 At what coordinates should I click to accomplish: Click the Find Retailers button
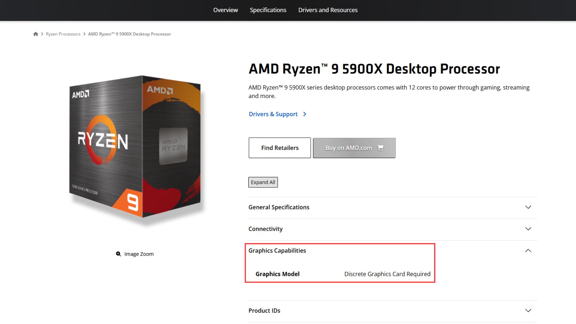click(x=280, y=148)
